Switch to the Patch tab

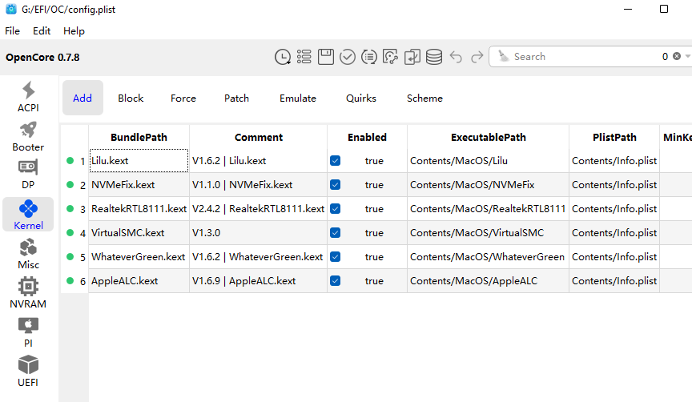tap(236, 98)
